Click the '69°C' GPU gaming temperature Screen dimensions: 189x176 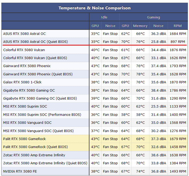tap(125, 82)
